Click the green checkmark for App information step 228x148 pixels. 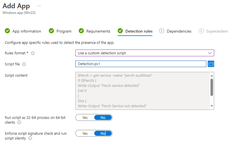(8, 31)
